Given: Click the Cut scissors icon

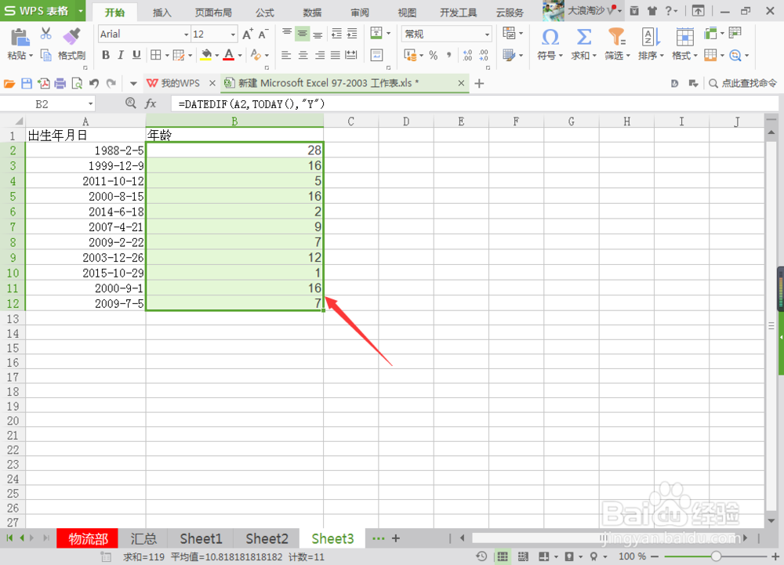Looking at the screenshot, I should point(46,34).
